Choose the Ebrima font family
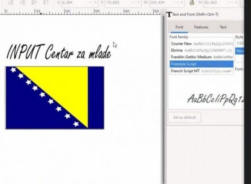Image resolution: width=251 pixels, height=184 pixels. (202, 50)
